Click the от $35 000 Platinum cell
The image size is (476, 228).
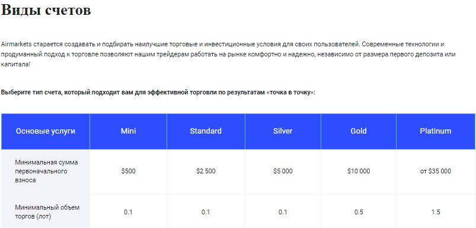coord(436,172)
